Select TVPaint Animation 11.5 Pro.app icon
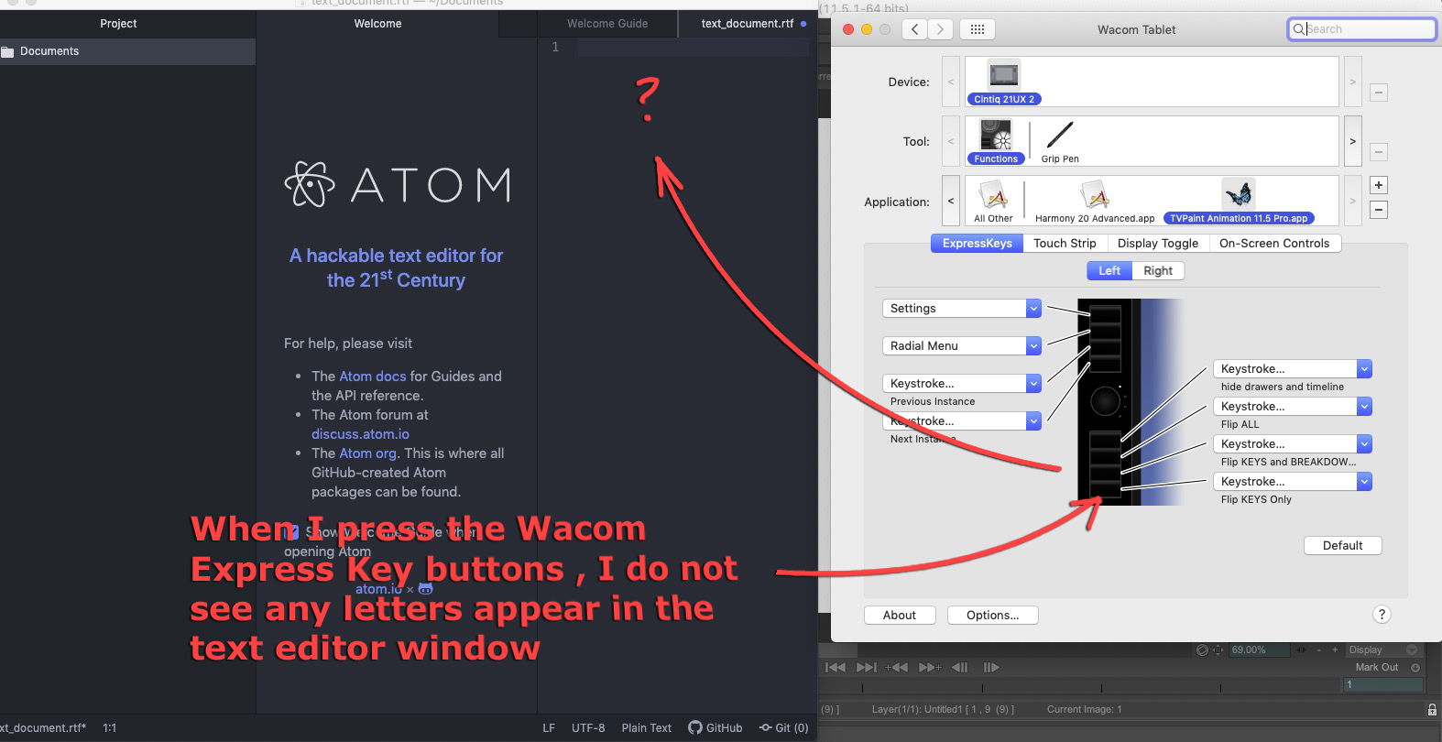Screen dimensions: 1442x742 coord(1239,202)
